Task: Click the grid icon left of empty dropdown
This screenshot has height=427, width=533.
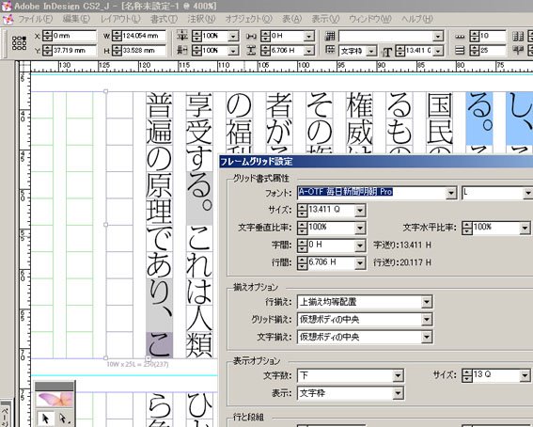Action: coord(330,36)
